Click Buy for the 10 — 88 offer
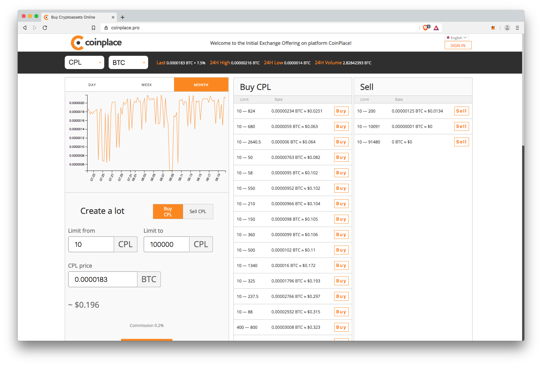Image resolution: width=542 pixels, height=366 pixels. (x=341, y=312)
